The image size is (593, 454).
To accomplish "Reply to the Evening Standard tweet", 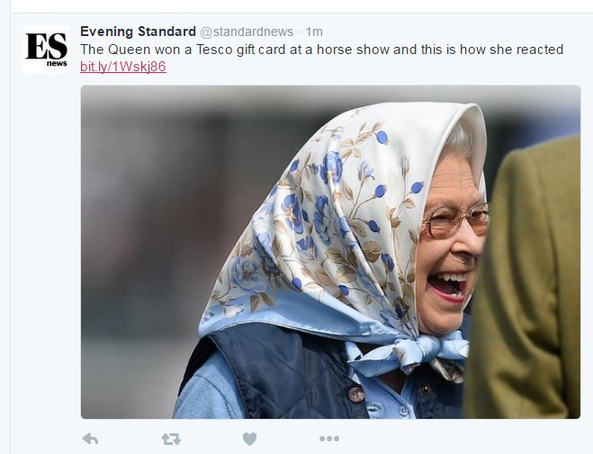I will point(90,439).
